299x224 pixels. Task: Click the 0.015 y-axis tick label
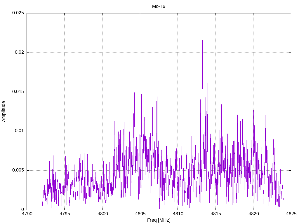pyautogui.click(x=18, y=92)
